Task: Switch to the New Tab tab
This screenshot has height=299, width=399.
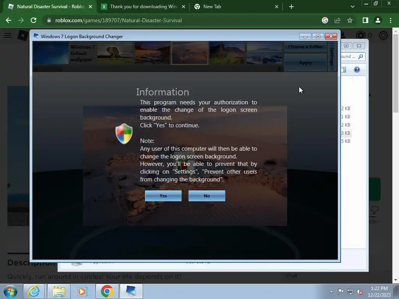Action: 212,7
